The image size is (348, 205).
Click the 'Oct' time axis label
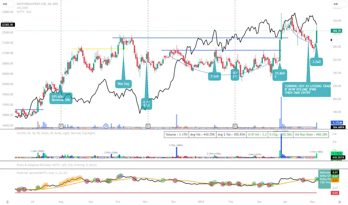118,202
